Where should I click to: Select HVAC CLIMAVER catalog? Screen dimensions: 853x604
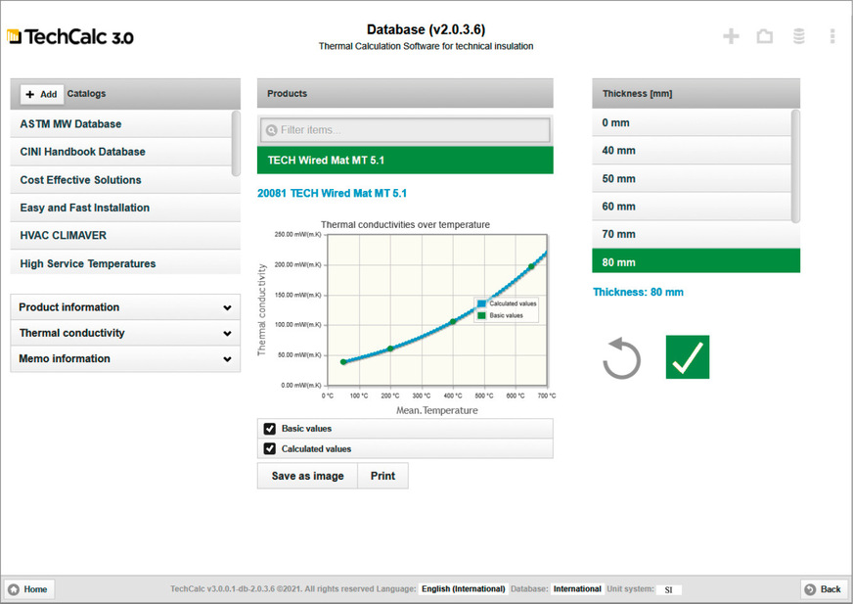point(125,235)
